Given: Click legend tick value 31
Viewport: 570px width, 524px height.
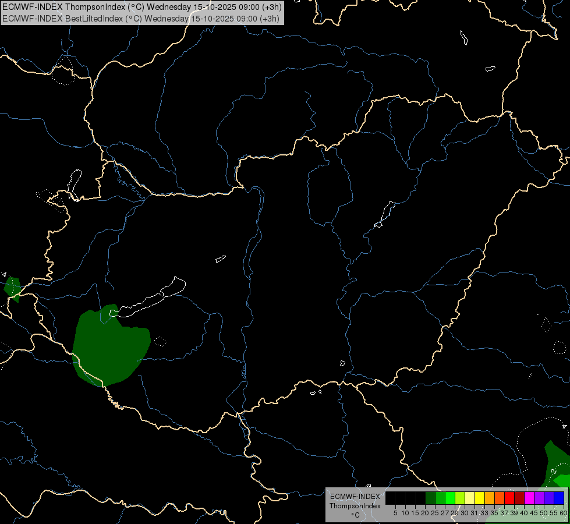Looking at the screenshot, I should (475, 513).
